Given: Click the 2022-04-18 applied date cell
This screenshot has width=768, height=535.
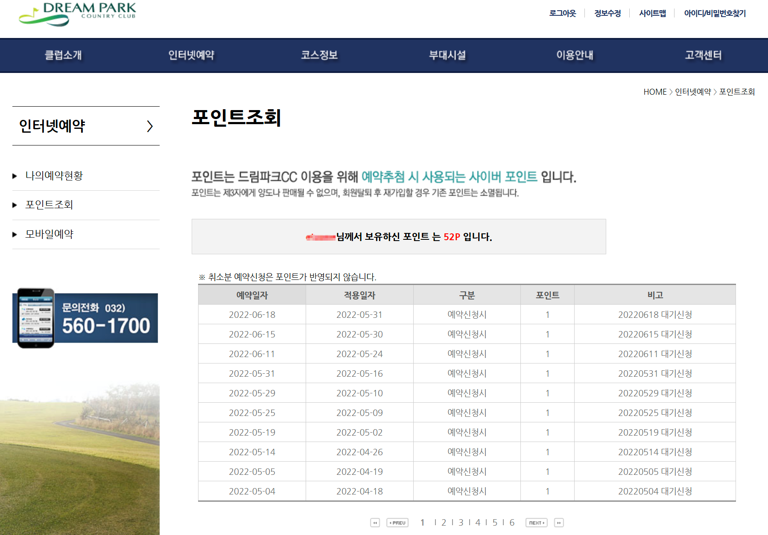Looking at the screenshot, I should point(359,491).
